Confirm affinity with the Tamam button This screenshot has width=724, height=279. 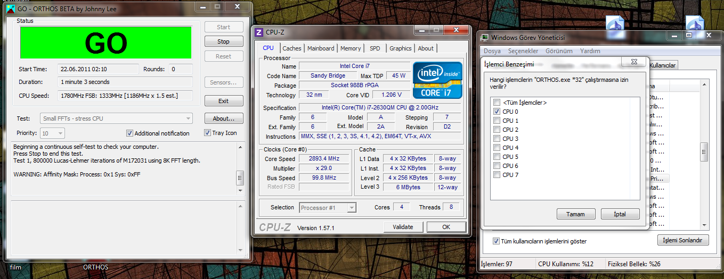pyautogui.click(x=576, y=214)
